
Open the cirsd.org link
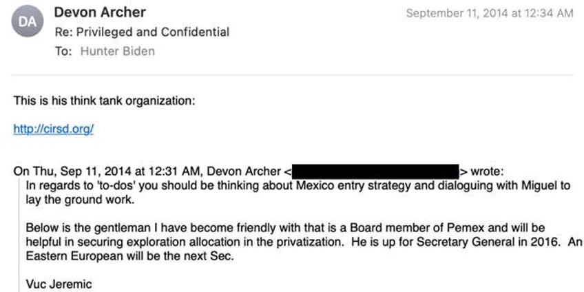tap(54, 129)
